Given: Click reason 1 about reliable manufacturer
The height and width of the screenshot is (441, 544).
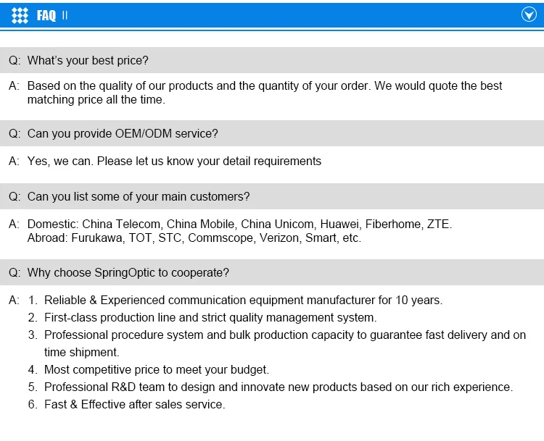Looking at the screenshot, I should point(243,300).
